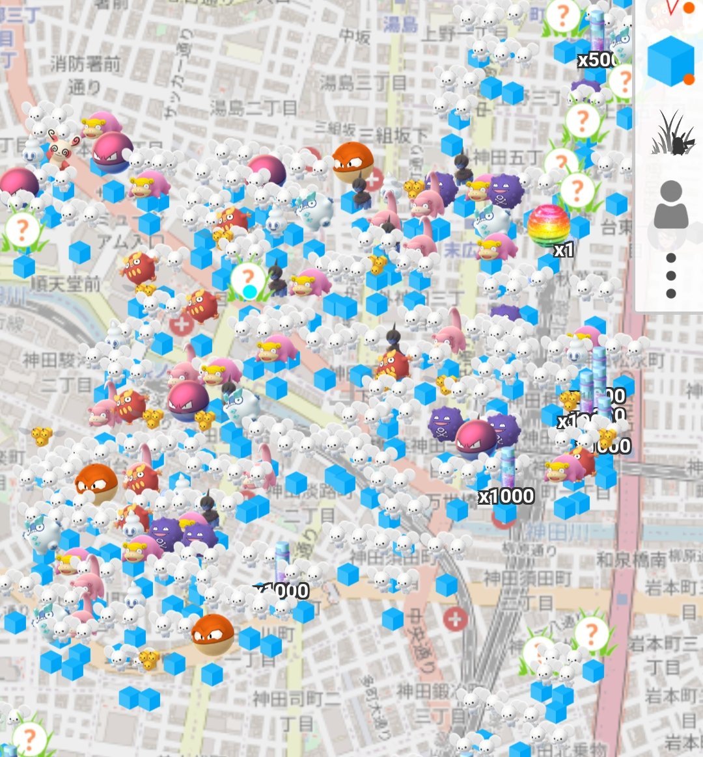Select the Voltorb next to Spinda
This screenshot has width=703, height=757.
(x=112, y=152)
